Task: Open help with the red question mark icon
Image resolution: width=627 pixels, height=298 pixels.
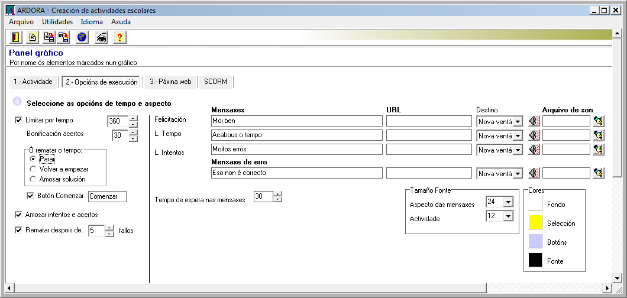Action: 119,37
